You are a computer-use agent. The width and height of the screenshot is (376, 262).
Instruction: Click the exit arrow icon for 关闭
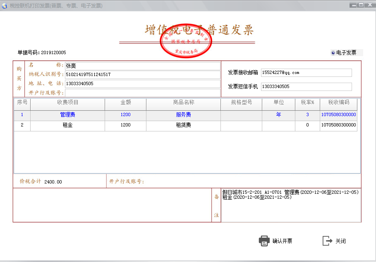coord(327,241)
